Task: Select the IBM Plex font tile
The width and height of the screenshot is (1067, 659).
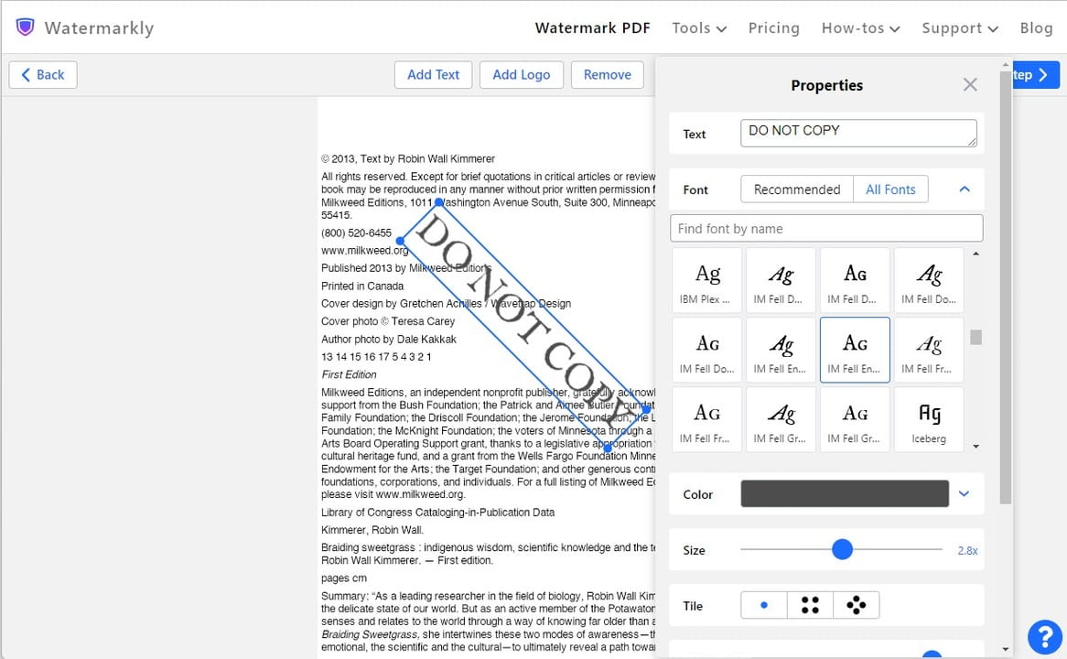Action: point(707,280)
